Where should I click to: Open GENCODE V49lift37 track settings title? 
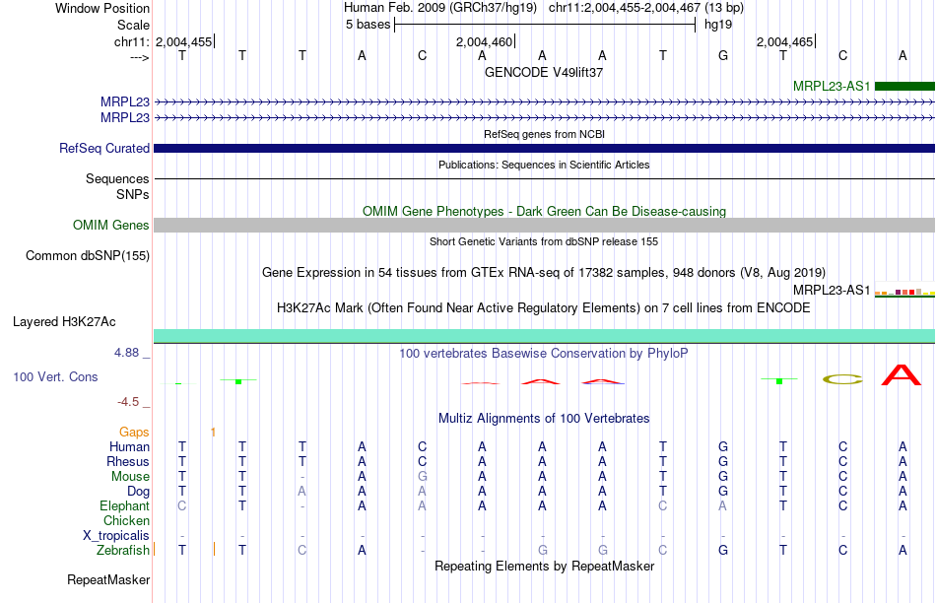544,72
